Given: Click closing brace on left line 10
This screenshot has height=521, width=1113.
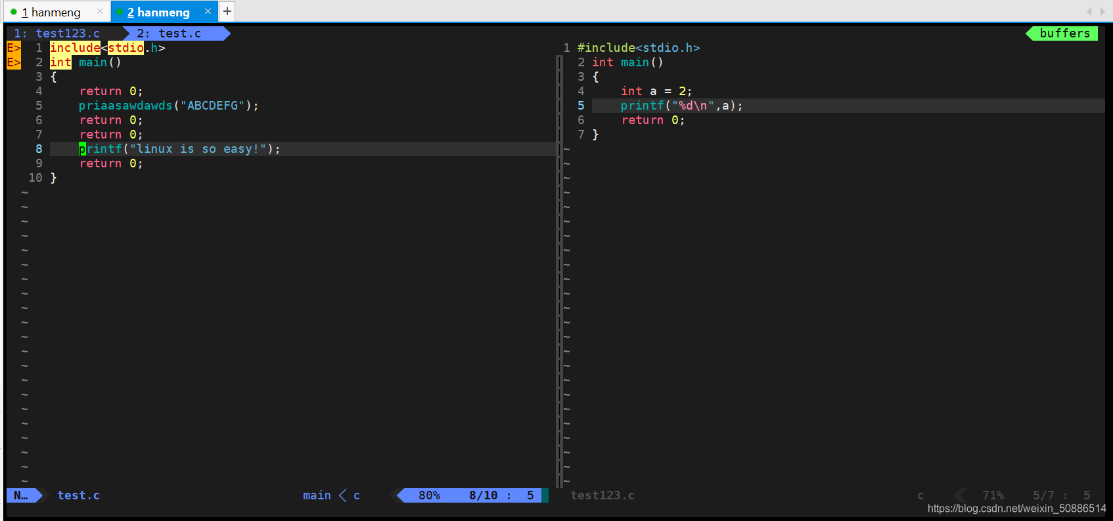Looking at the screenshot, I should click(53, 178).
